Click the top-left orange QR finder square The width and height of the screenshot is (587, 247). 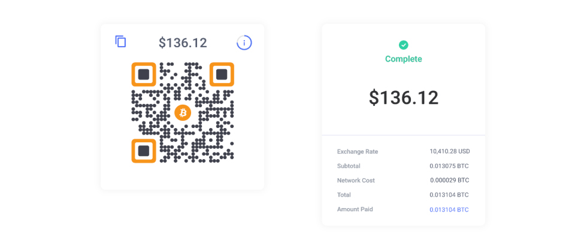144,74
